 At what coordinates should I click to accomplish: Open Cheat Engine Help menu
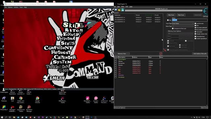(x=131, y=7)
